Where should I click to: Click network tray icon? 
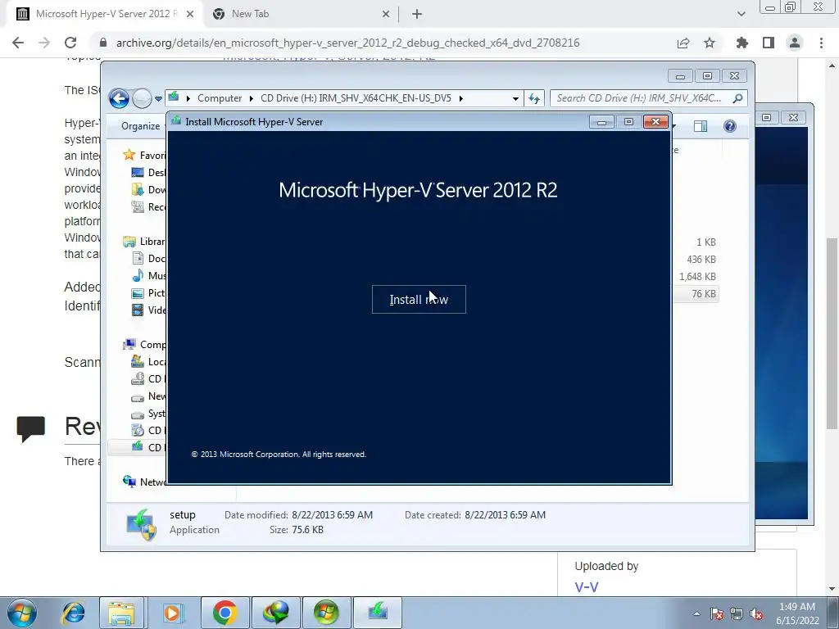[737, 613]
